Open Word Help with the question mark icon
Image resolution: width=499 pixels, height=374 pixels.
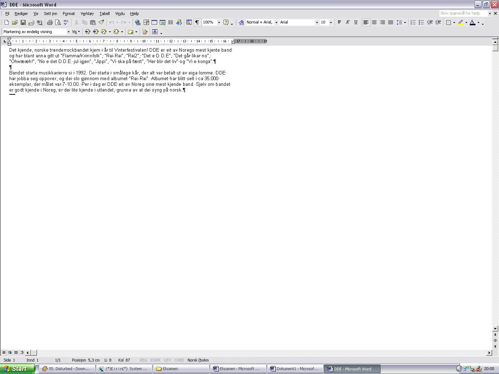pyautogui.click(x=226, y=22)
